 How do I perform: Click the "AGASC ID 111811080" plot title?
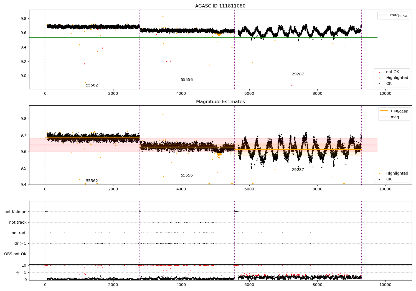(220, 6)
